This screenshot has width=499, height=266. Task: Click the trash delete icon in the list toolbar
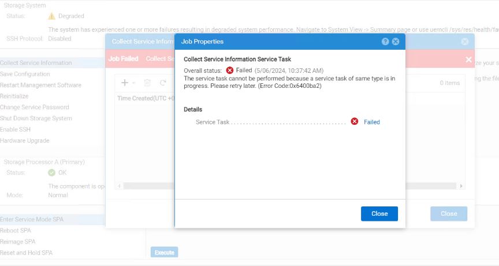coord(147,83)
